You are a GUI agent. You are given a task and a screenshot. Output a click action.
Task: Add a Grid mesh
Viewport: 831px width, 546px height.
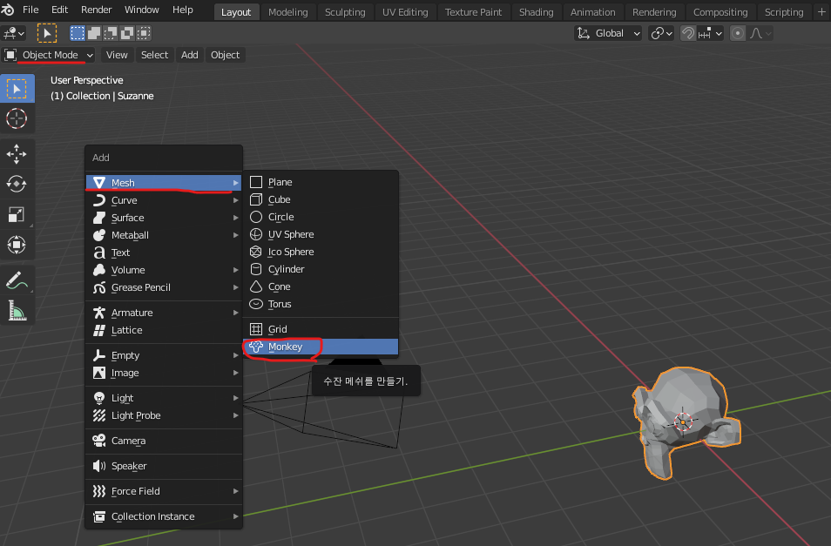[321, 329]
